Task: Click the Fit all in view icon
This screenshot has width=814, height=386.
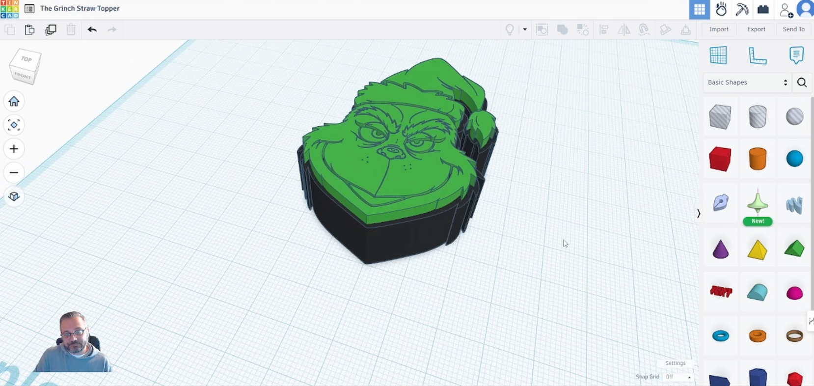Action: pos(14,125)
